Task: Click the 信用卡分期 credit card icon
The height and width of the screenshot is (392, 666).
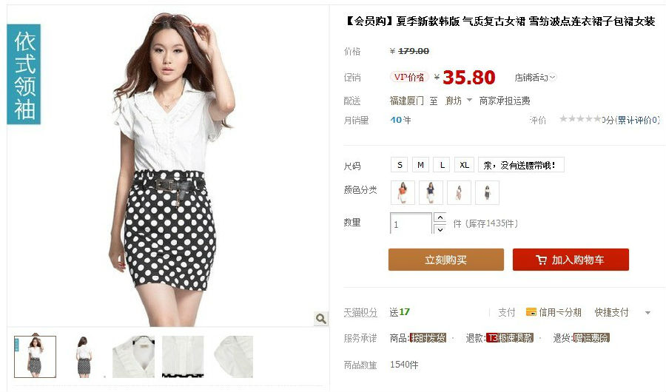Action: pos(531,312)
